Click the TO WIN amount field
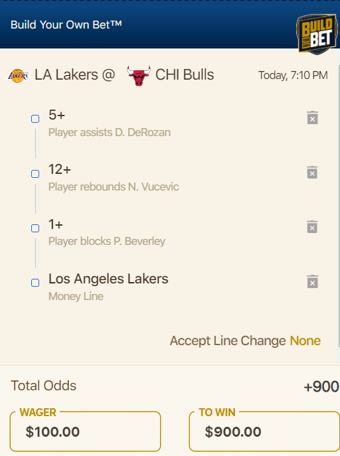The height and width of the screenshot is (456, 340). (x=264, y=431)
